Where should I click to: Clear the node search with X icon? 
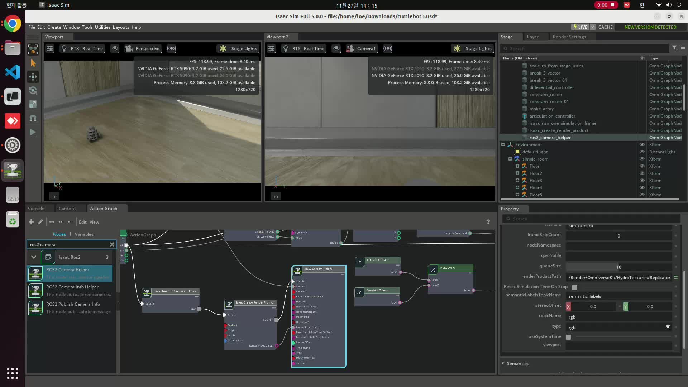(x=112, y=244)
